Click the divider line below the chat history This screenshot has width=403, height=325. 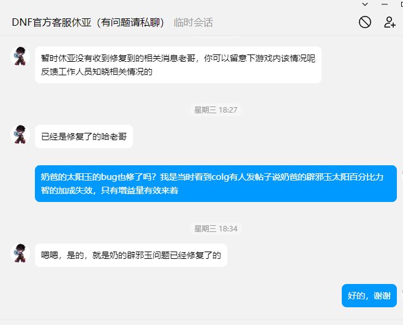[x=201, y=320]
